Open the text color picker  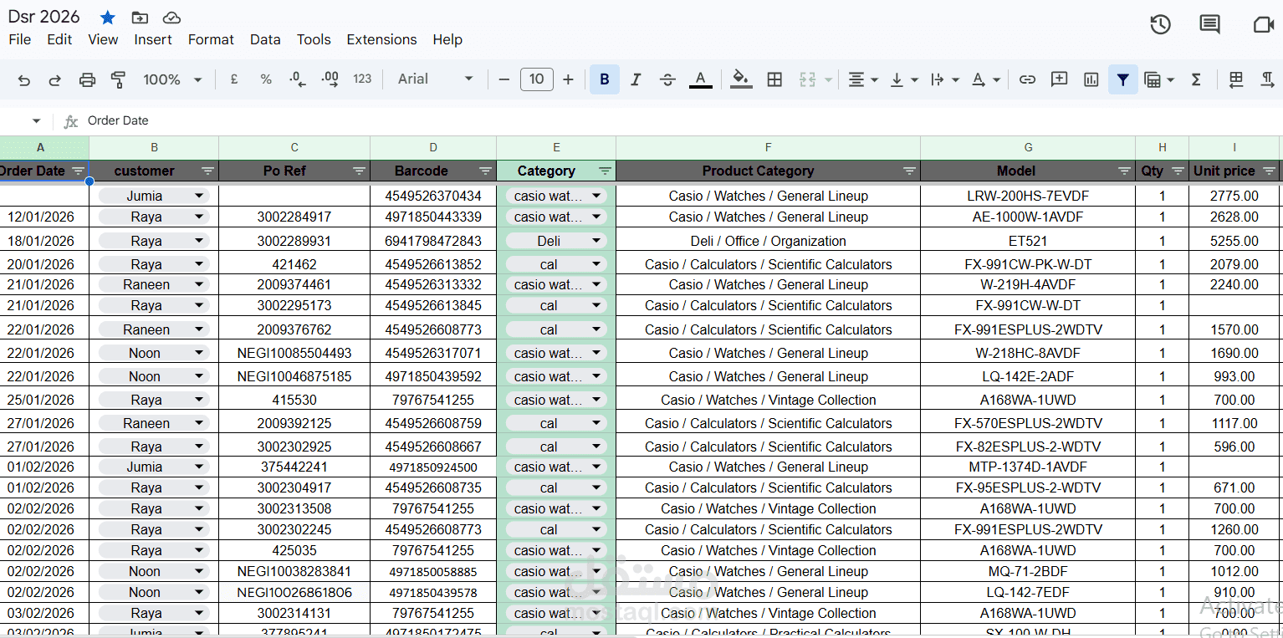[x=701, y=79]
